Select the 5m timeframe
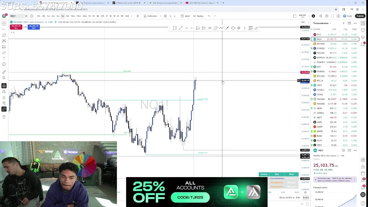This screenshot has width=368, height=207. pos(63,16)
